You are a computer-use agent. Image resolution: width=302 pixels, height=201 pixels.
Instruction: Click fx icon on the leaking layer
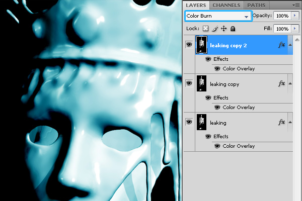click(281, 122)
